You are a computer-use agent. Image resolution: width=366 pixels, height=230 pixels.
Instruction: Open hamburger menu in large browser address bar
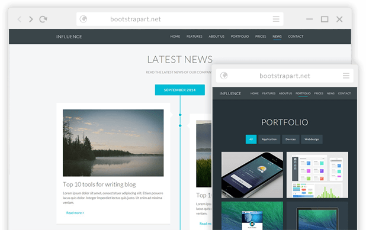tap(276, 19)
